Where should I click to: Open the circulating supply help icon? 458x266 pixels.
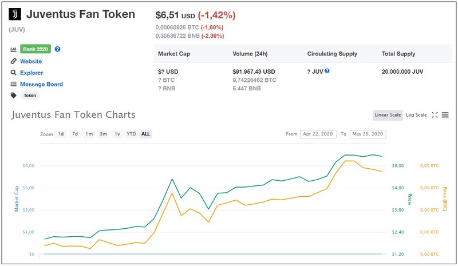[327, 71]
